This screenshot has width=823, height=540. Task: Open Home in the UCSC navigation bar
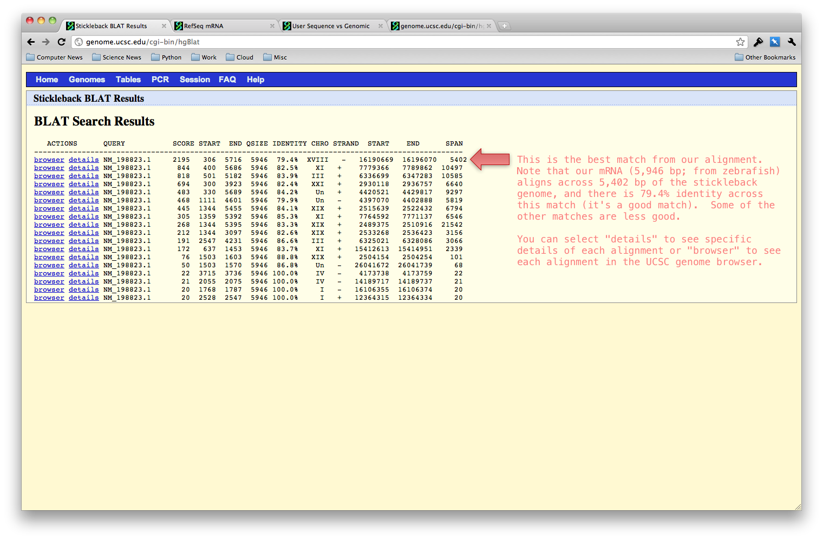[47, 80]
